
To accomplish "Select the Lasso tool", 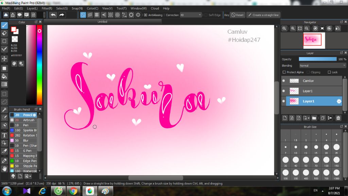I will (x=4, y=102).
